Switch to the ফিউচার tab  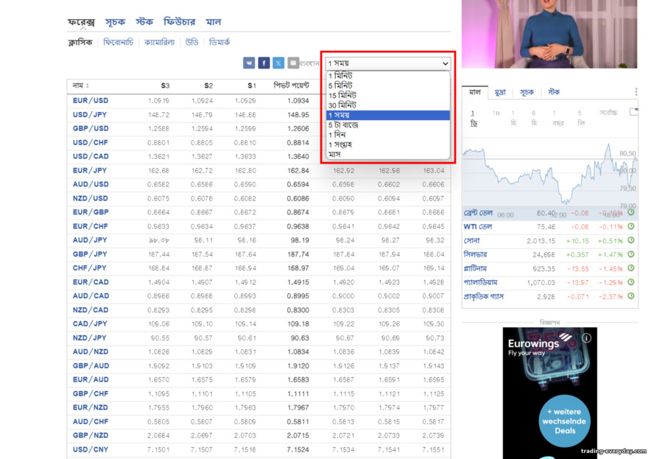pos(179,21)
